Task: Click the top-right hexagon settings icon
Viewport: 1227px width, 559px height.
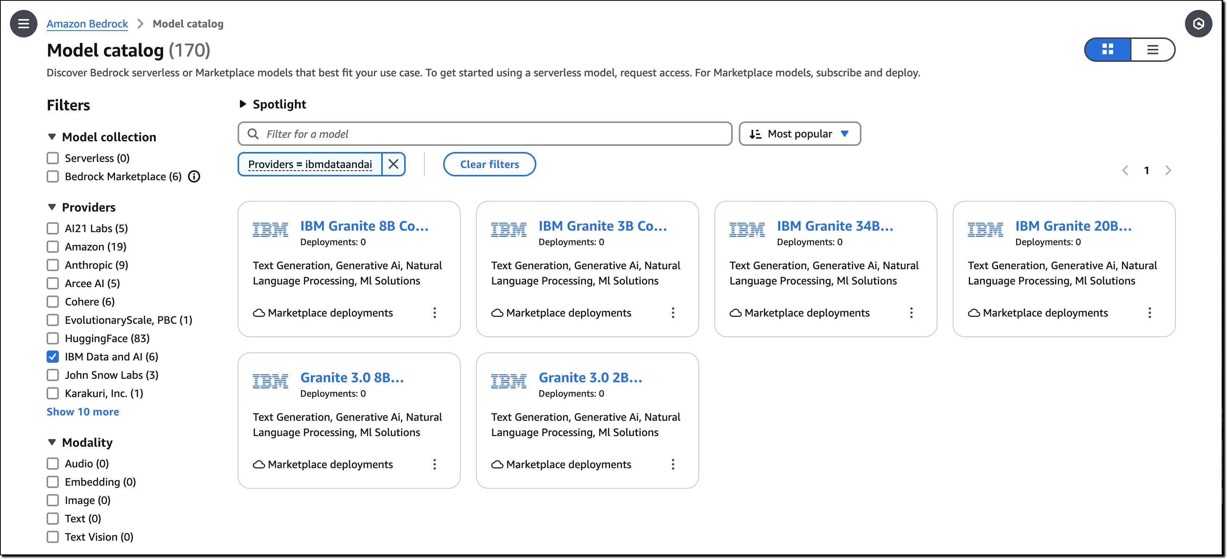Action: point(1198,23)
